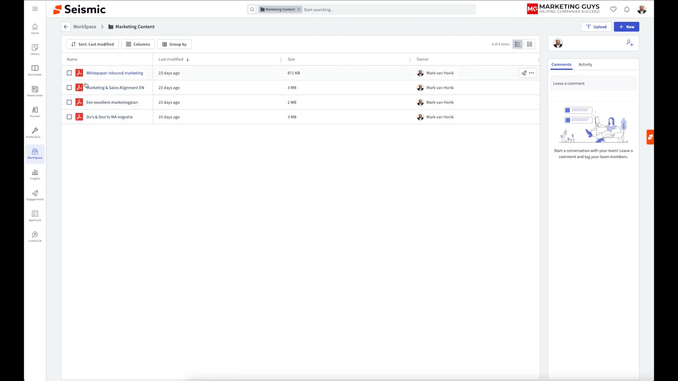Click the Upload button

(x=596, y=27)
